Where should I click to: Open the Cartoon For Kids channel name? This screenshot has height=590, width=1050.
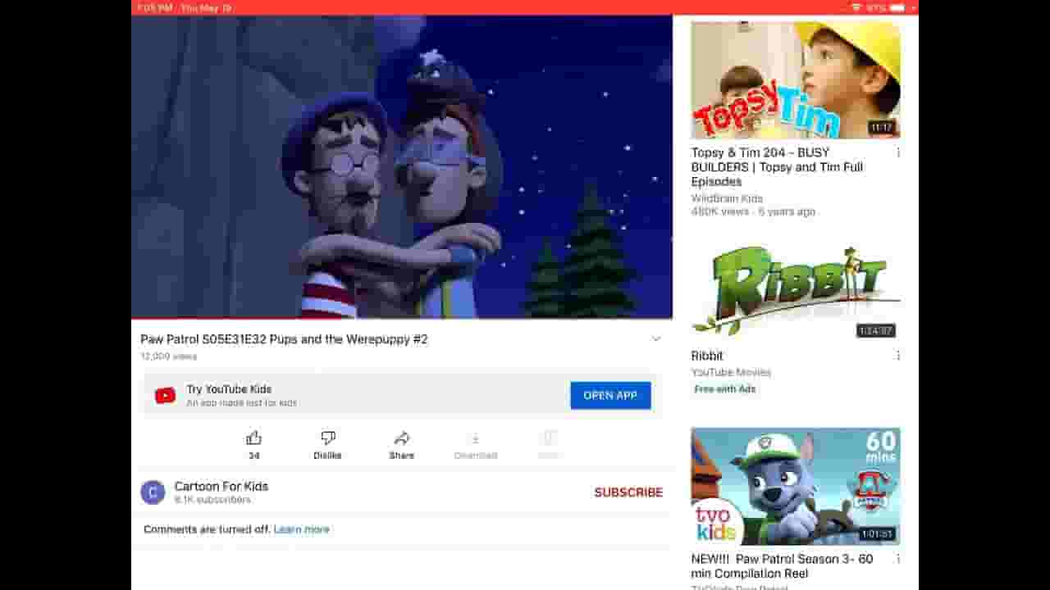point(221,486)
